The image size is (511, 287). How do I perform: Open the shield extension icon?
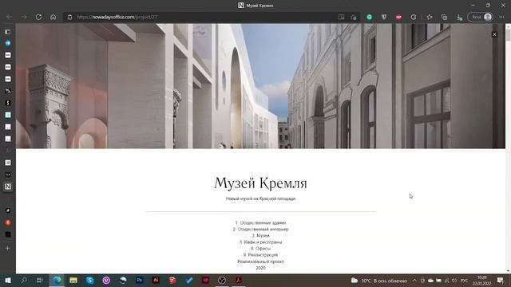click(x=384, y=17)
